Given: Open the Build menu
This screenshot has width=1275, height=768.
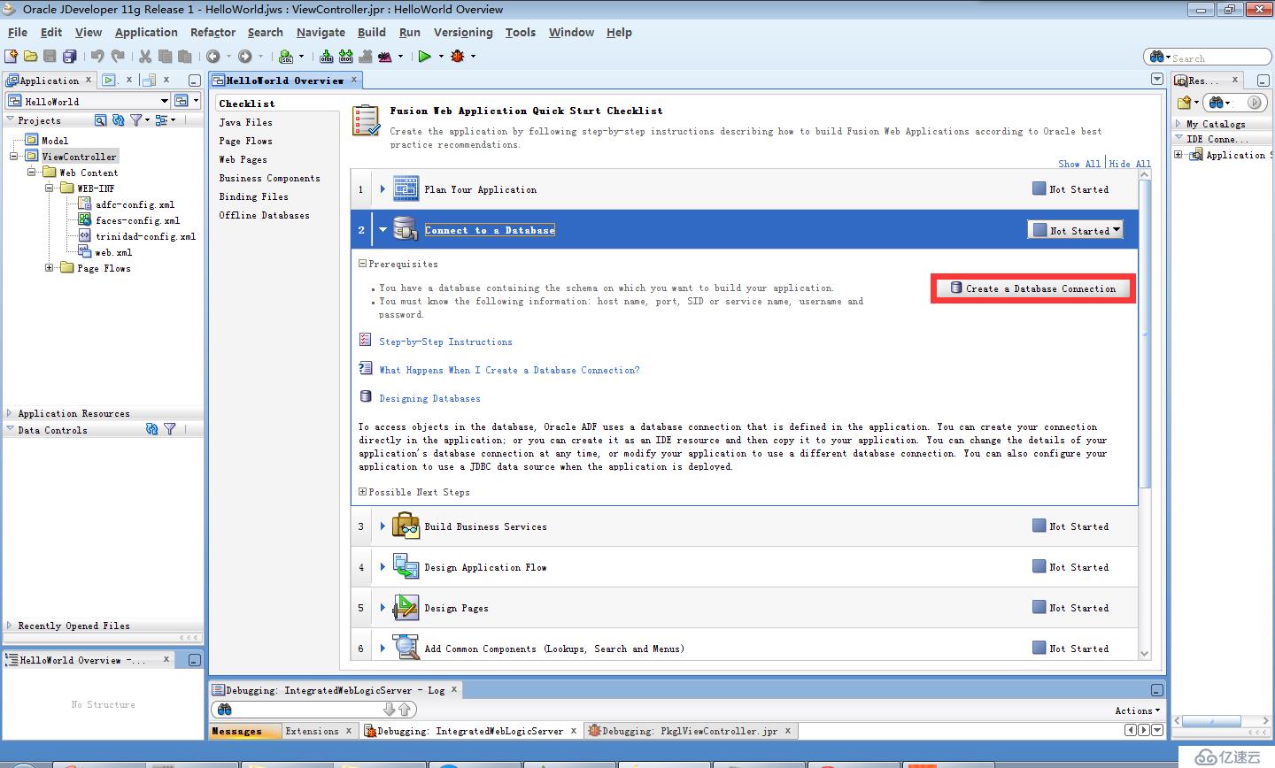Looking at the screenshot, I should [372, 33].
